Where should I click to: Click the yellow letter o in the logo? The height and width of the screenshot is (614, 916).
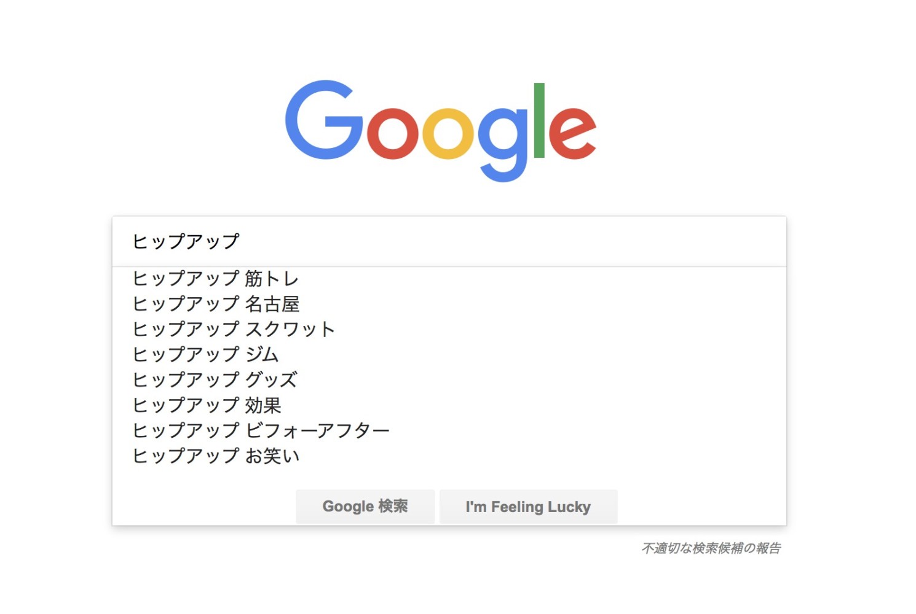448,133
